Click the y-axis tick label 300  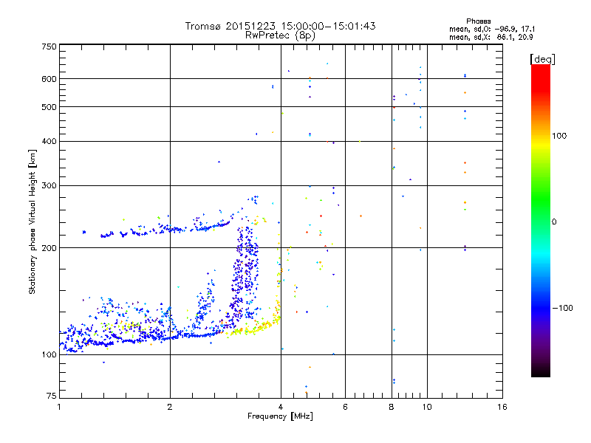pos(49,186)
